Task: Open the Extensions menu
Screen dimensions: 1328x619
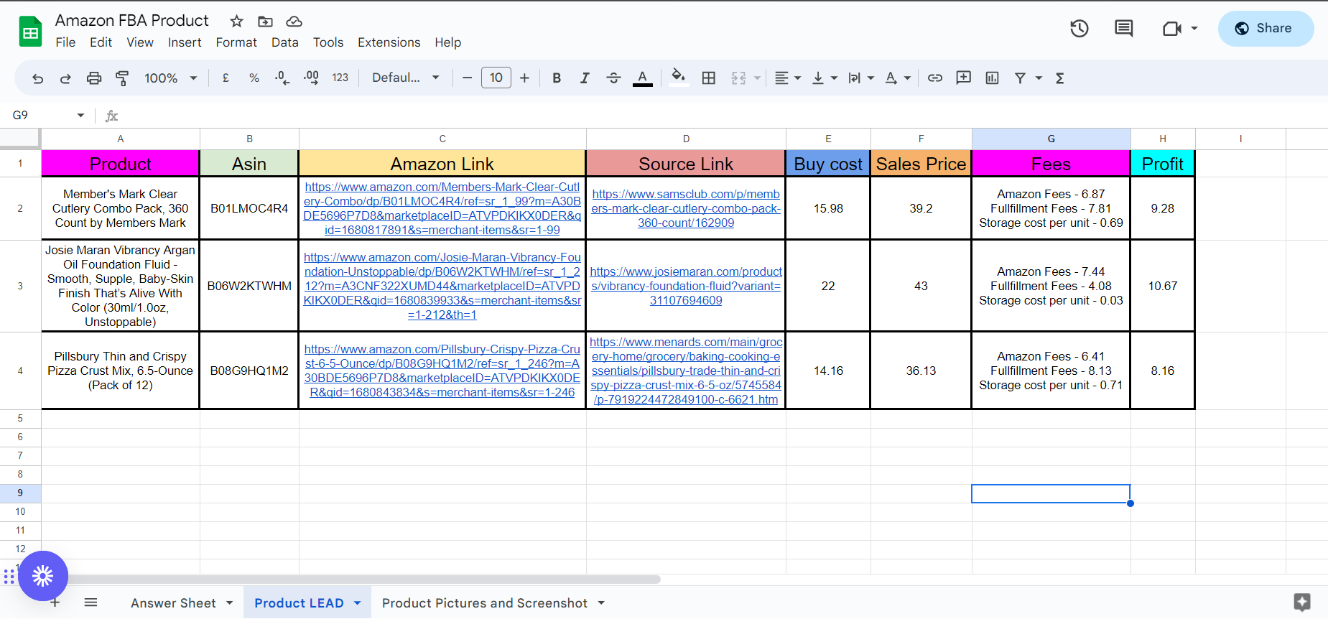Action: pyautogui.click(x=389, y=43)
